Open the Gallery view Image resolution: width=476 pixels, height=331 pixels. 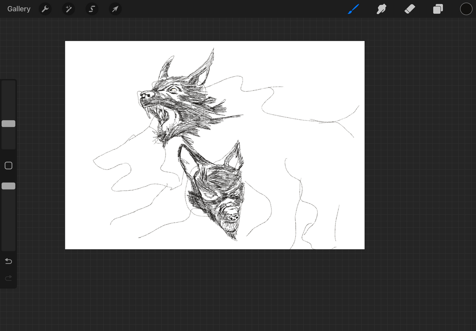pos(19,9)
